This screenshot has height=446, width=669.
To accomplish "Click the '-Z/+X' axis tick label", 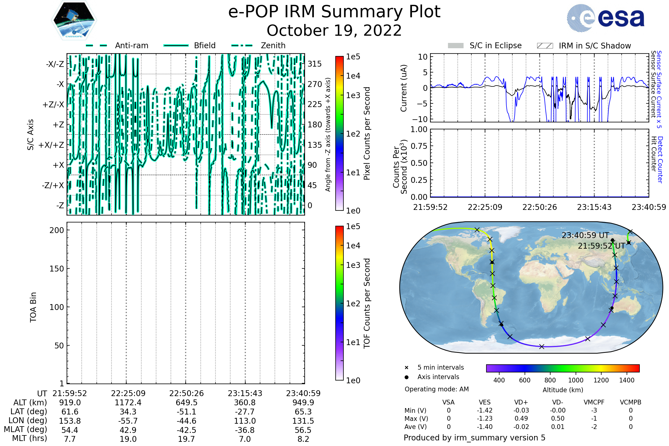I will point(53,185).
